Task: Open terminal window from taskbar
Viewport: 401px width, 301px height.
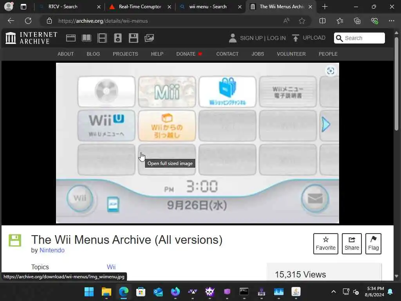Action: [244, 292]
